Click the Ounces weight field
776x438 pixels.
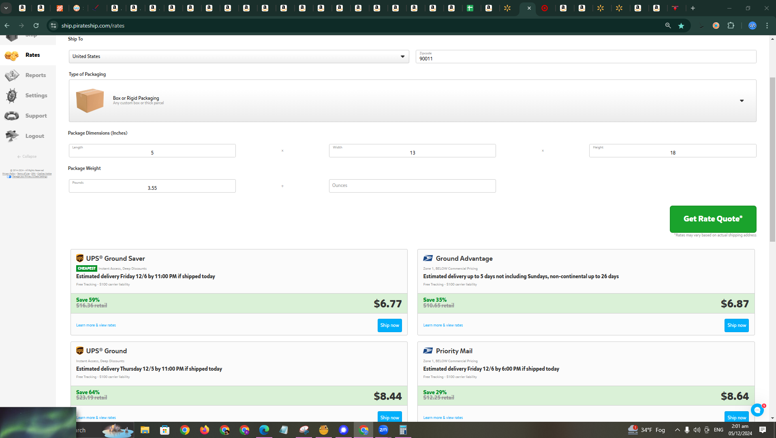click(412, 186)
